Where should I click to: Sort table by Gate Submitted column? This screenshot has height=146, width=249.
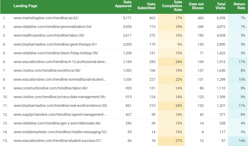146,6
